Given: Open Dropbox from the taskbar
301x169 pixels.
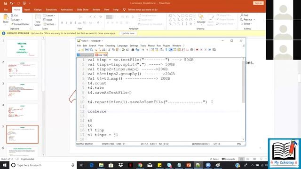Looking at the screenshot, I should 120,165.
